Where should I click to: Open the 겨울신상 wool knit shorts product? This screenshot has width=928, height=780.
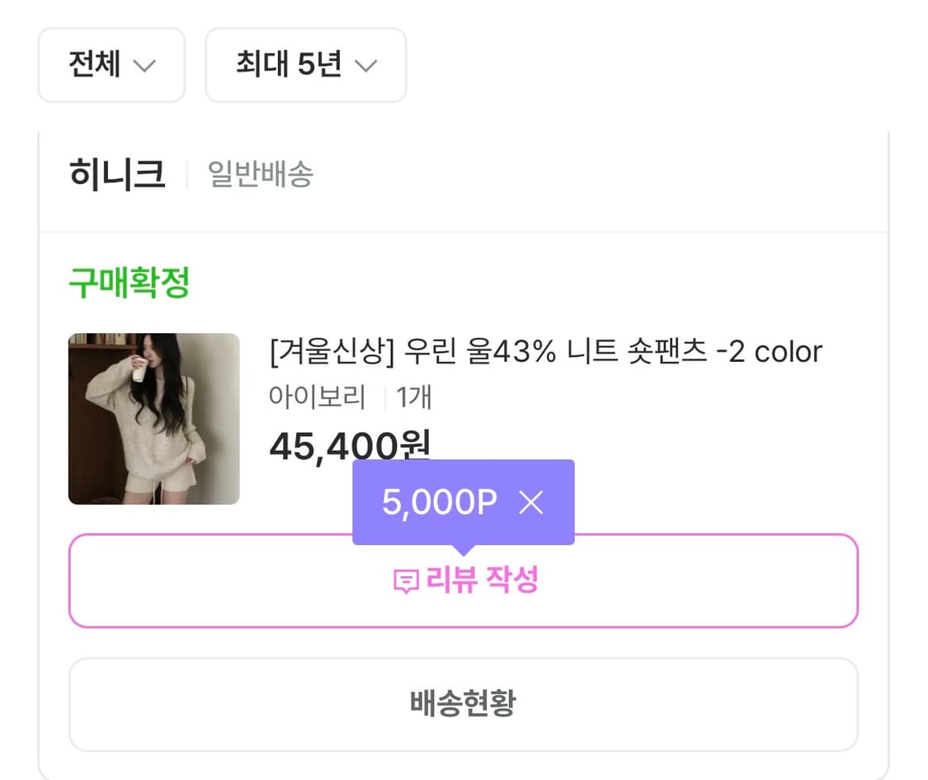546,351
